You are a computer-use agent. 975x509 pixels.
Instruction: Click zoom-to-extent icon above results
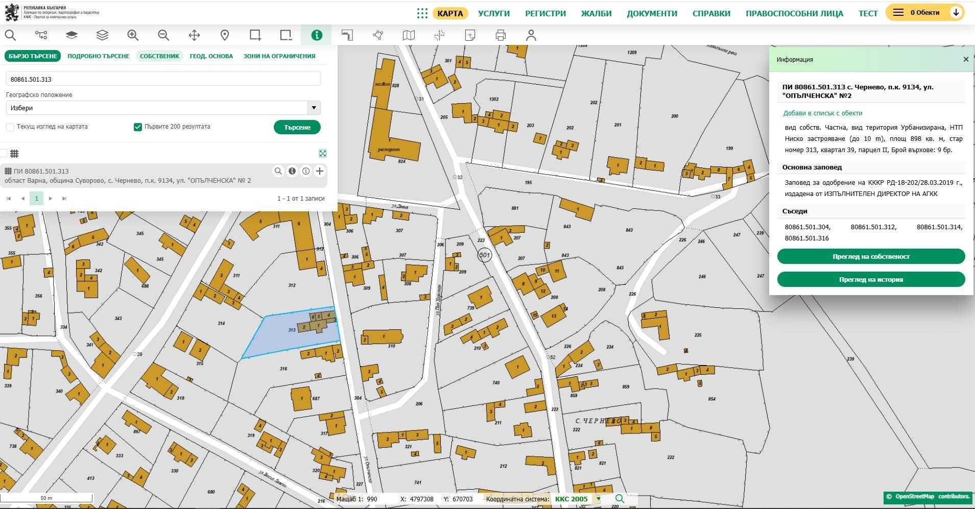323,153
